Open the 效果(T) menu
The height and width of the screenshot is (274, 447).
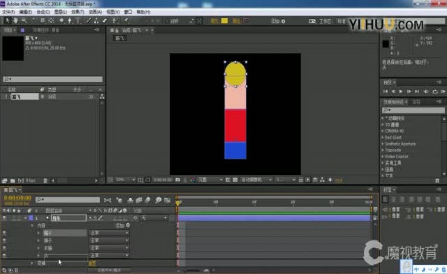pos(78,12)
